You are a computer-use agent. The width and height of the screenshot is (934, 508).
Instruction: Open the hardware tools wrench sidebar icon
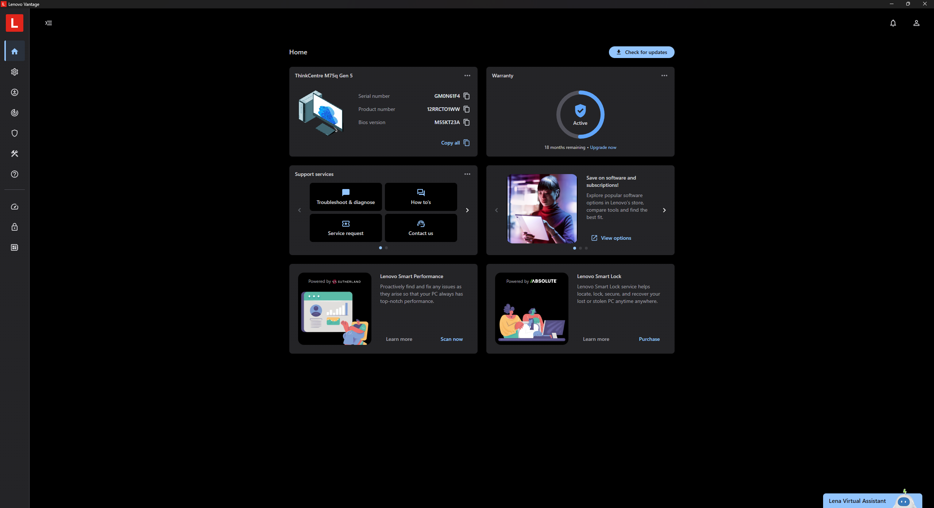point(15,154)
